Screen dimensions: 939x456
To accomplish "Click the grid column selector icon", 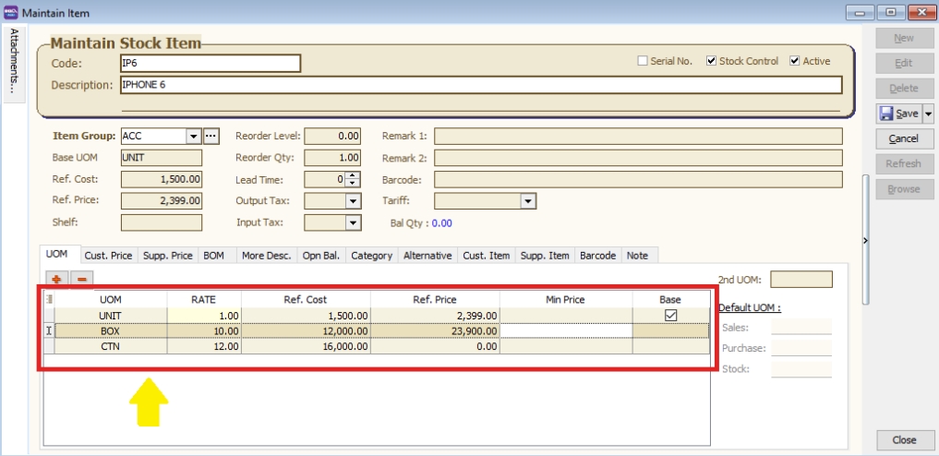I will (x=49, y=299).
